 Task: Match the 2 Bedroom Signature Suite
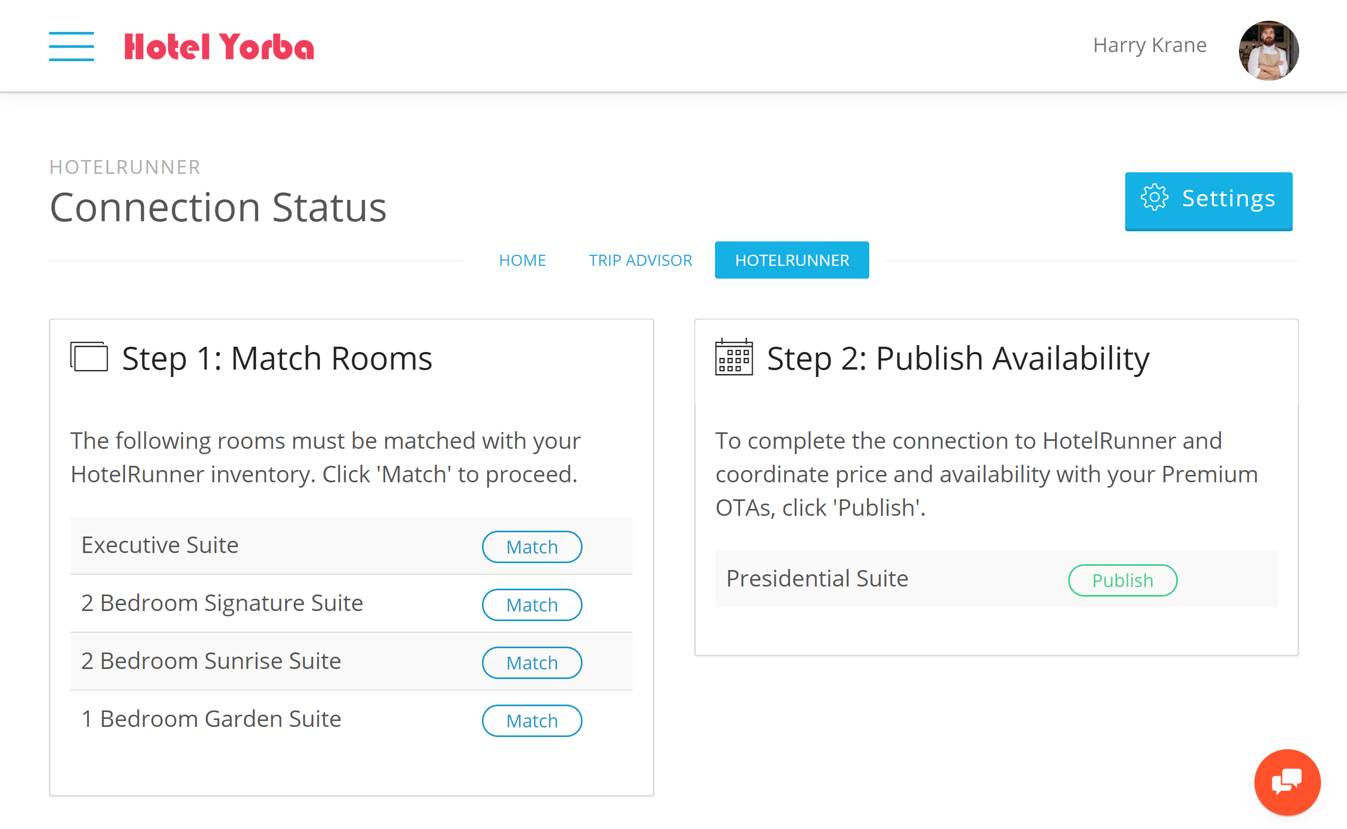click(x=531, y=605)
